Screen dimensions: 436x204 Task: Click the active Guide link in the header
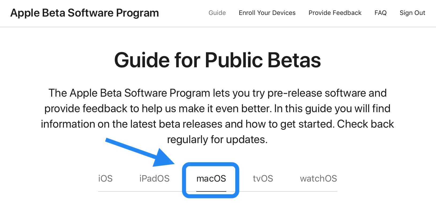217,13
